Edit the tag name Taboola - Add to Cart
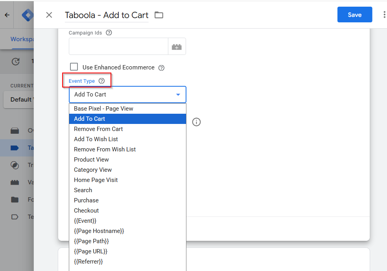This screenshot has width=387, height=271. (107, 15)
